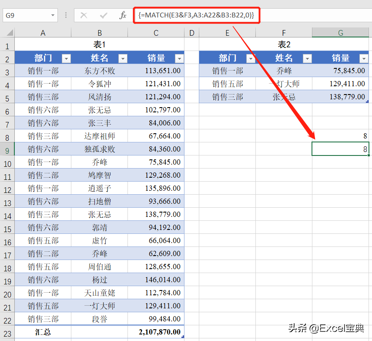Click the Cancel X icon in formula bar
The width and height of the screenshot is (372, 341).
tap(84, 15)
